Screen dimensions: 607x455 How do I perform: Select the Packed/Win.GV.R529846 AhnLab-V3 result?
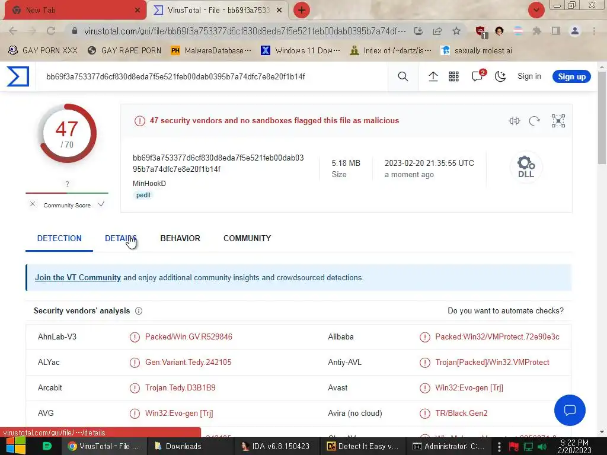(189, 337)
